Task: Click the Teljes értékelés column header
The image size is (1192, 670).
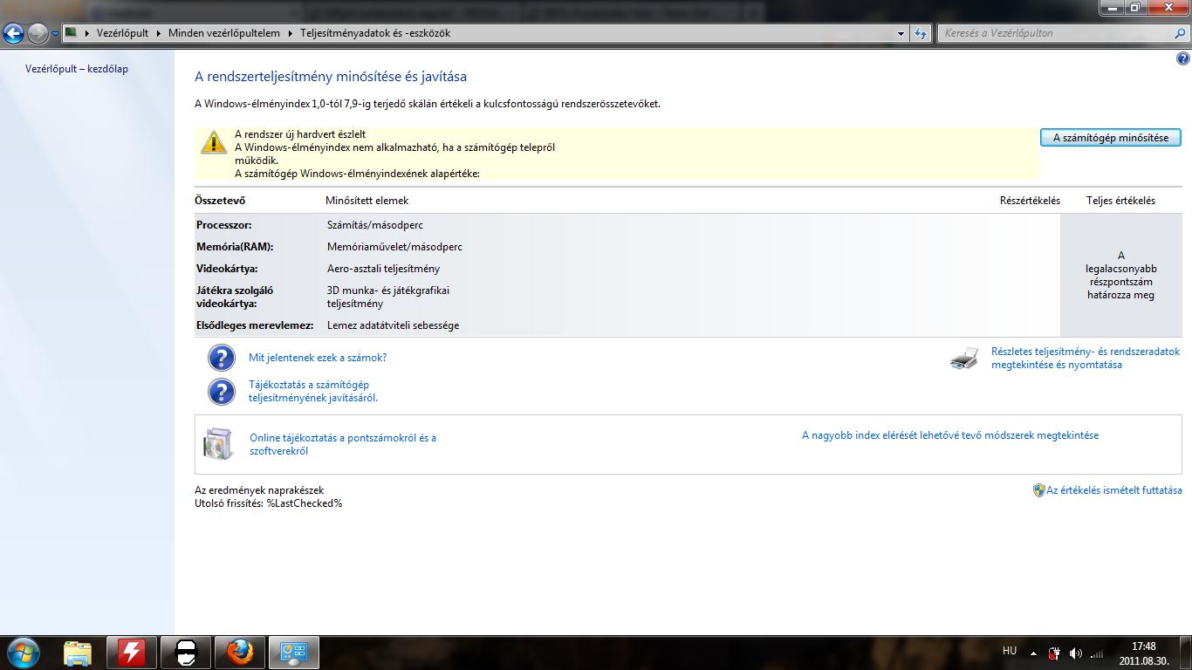Action: click(1120, 201)
